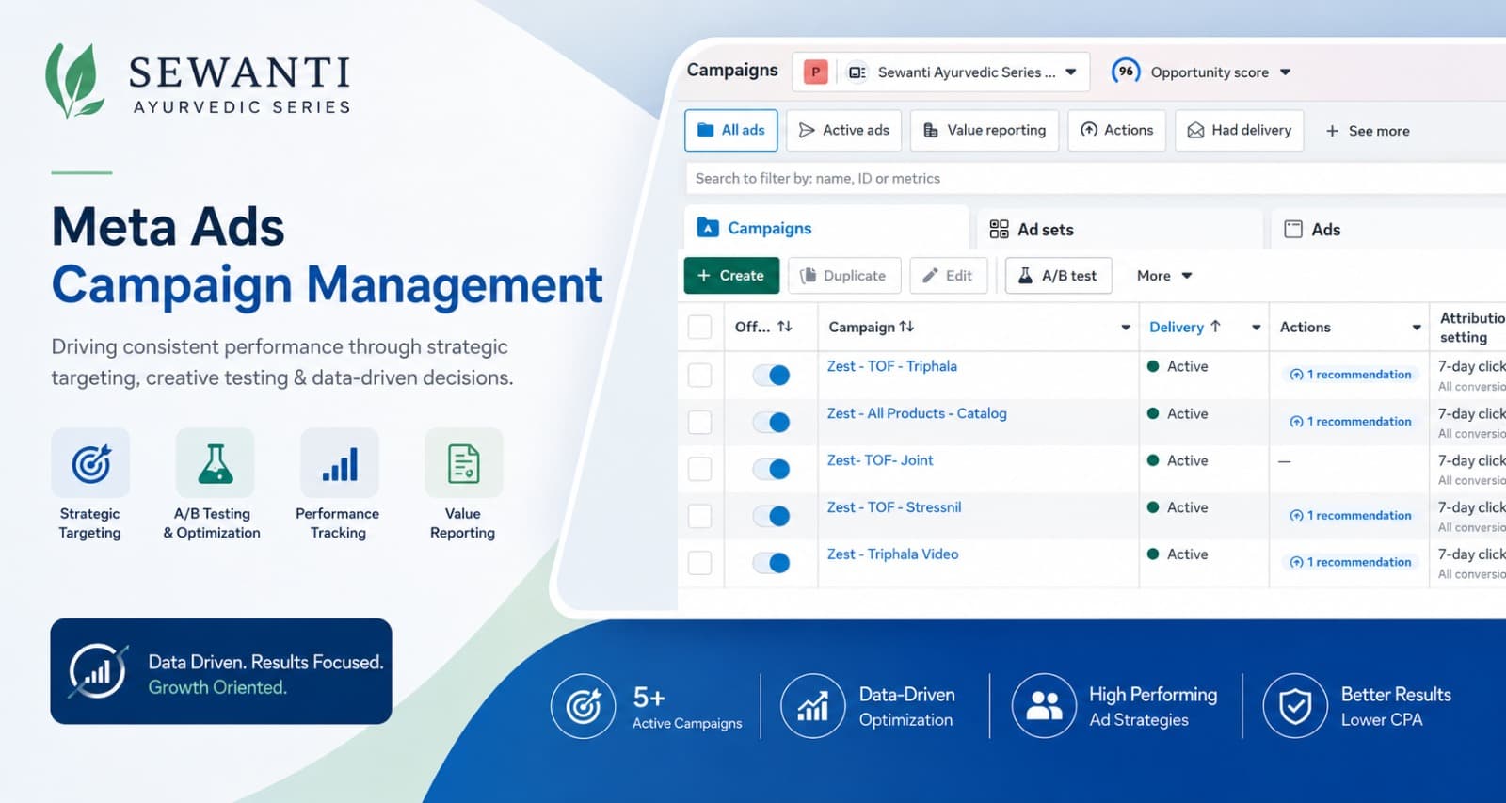Switch to the Campaigns level tab
The image size is (1506, 803).
tap(826, 228)
